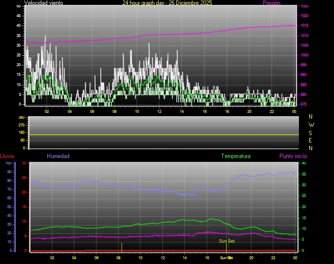The width and height of the screenshot is (334, 264).
Task: Select the 24 hour graph date title
Action: [167, 3]
